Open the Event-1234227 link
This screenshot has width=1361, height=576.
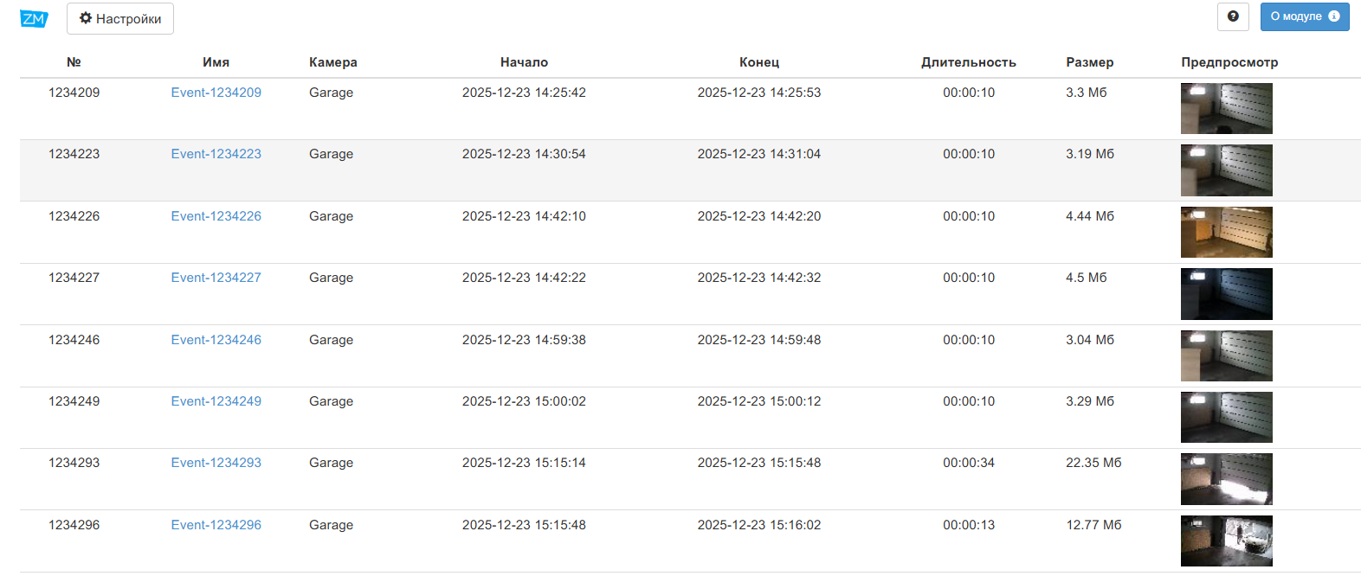coord(216,278)
